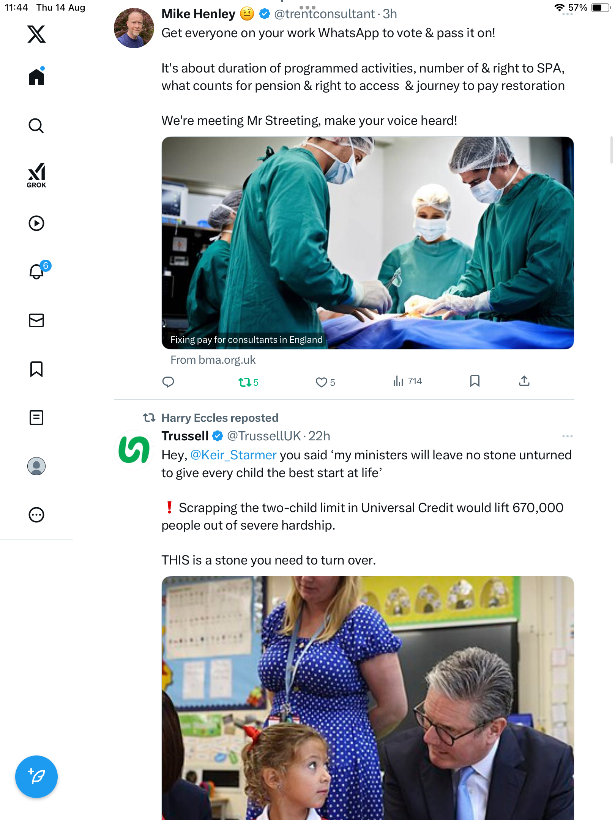
Task: Open Bookmarks in the sidebar
Action: click(36, 369)
